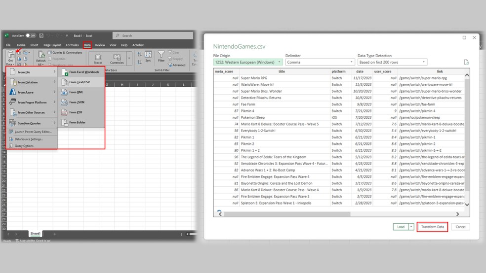Open the Sort dialog icon

[148, 57]
